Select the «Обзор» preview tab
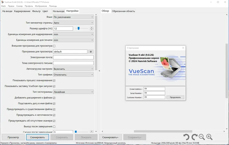The width and height of the screenshot is (229, 145). point(105,11)
